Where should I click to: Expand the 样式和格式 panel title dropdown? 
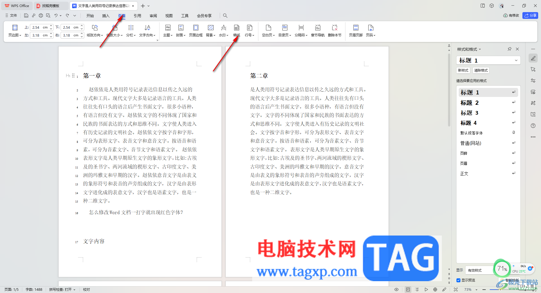pyautogui.click(x=480, y=49)
